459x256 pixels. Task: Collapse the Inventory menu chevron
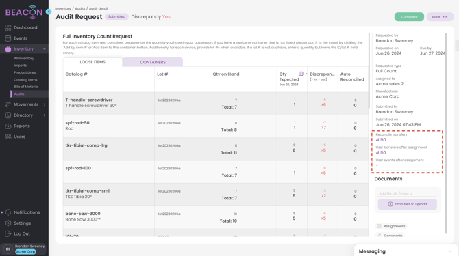(45, 49)
